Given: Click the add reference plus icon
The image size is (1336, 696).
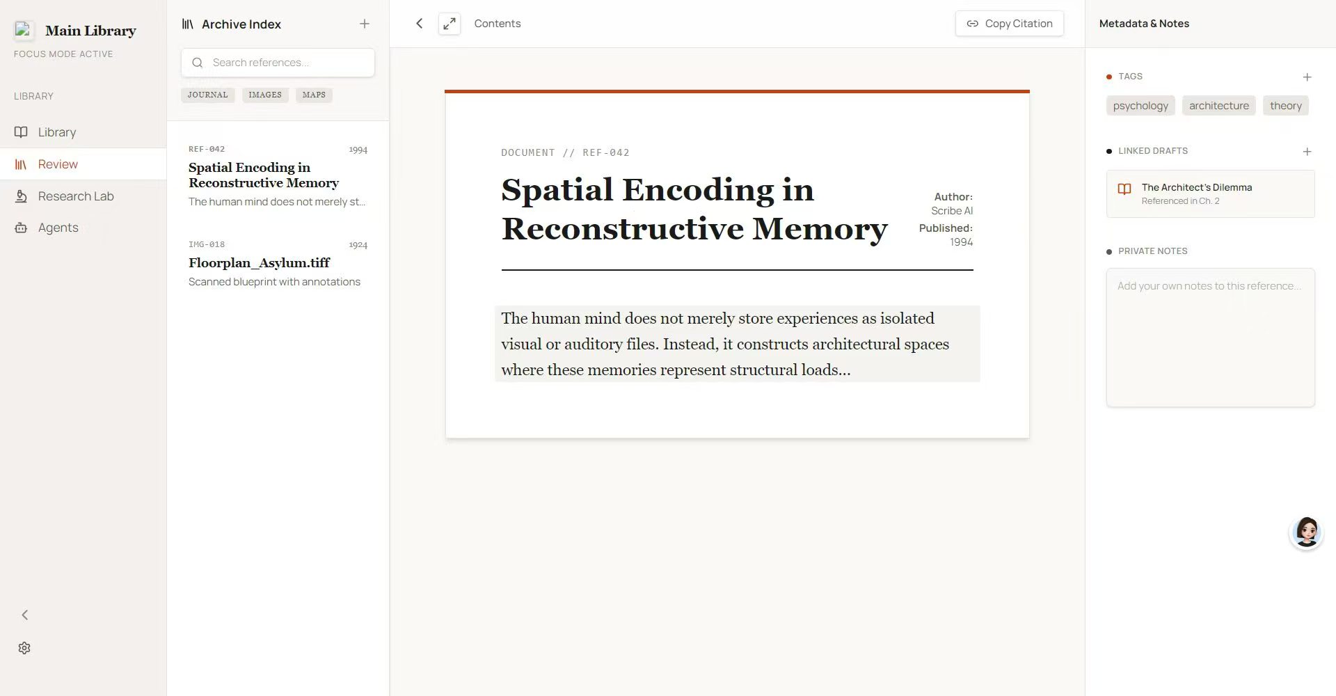Looking at the screenshot, I should point(364,24).
